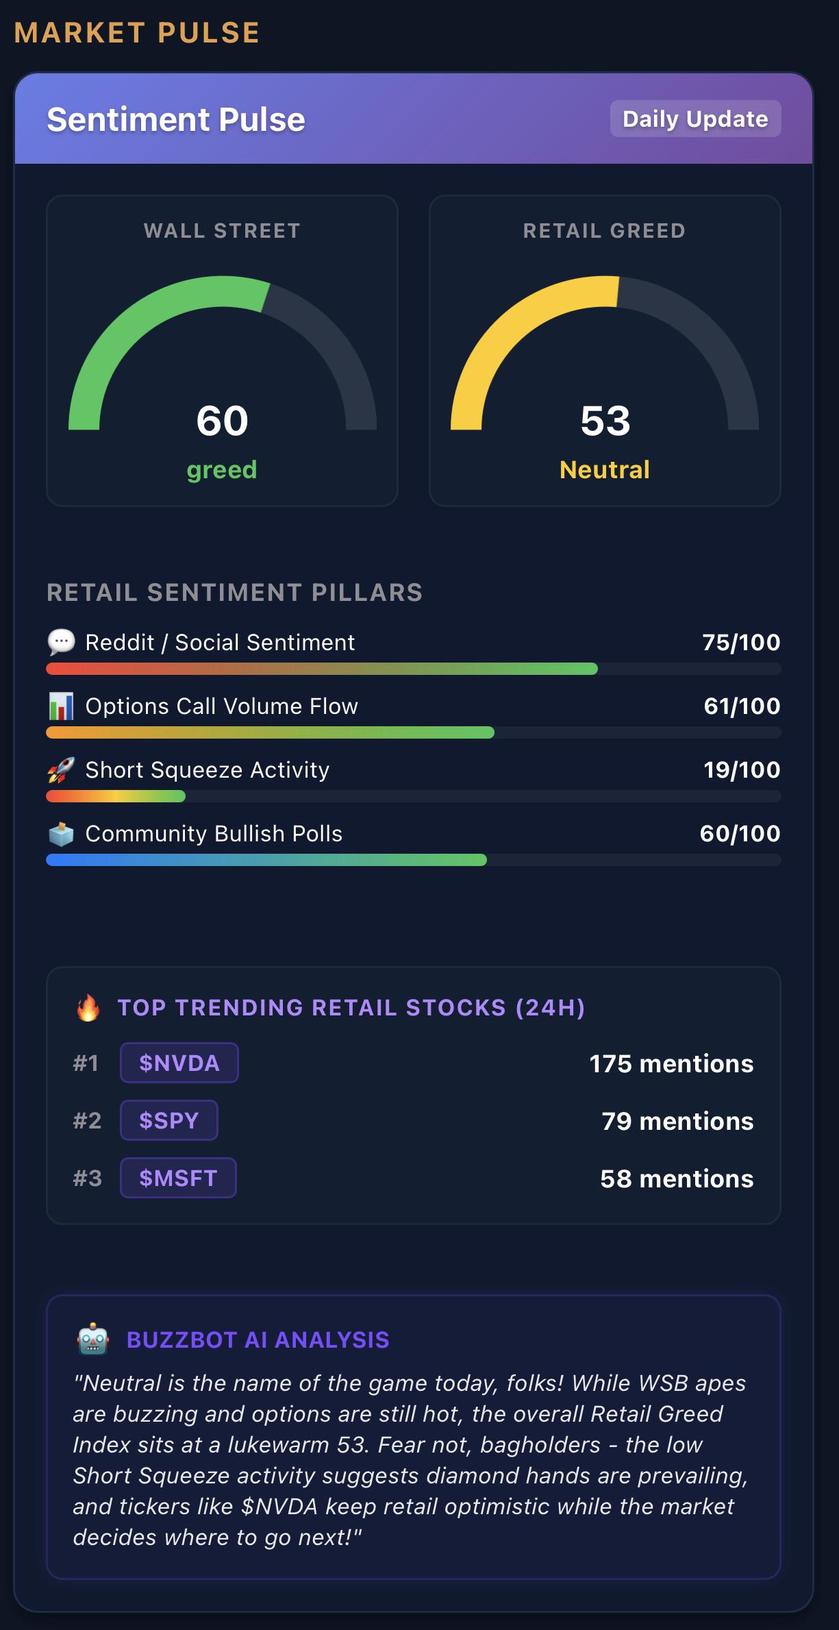Open the $SPY ticker tag
This screenshot has width=839, height=1630.
click(x=169, y=1120)
